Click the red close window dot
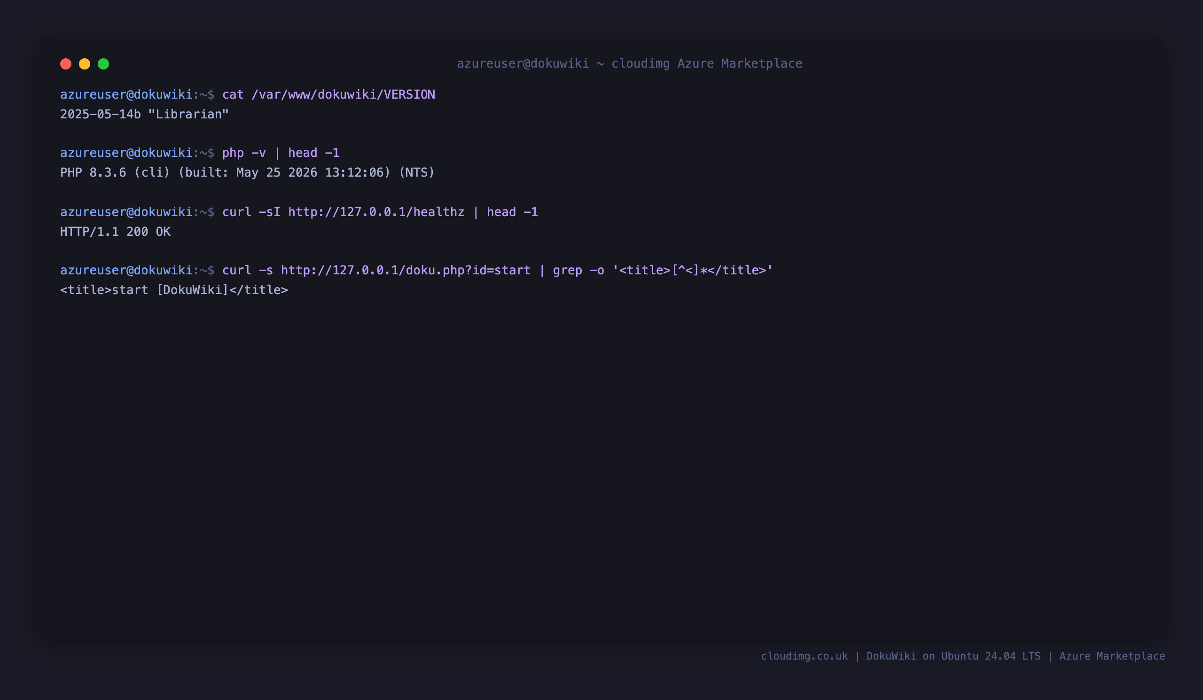Image resolution: width=1203 pixels, height=700 pixels. (x=66, y=64)
